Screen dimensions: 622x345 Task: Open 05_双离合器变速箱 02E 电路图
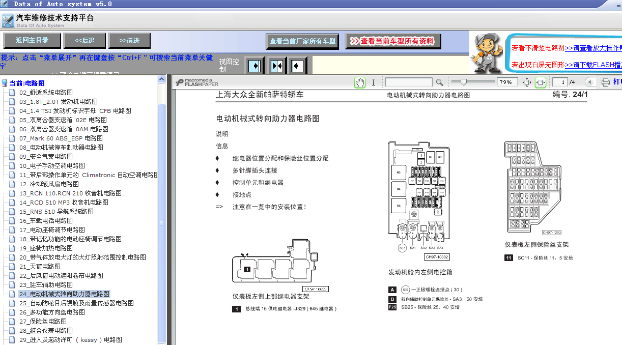click(x=63, y=120)
